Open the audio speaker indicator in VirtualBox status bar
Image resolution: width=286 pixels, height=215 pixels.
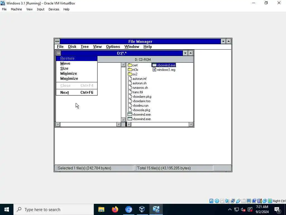coord(227,201)
